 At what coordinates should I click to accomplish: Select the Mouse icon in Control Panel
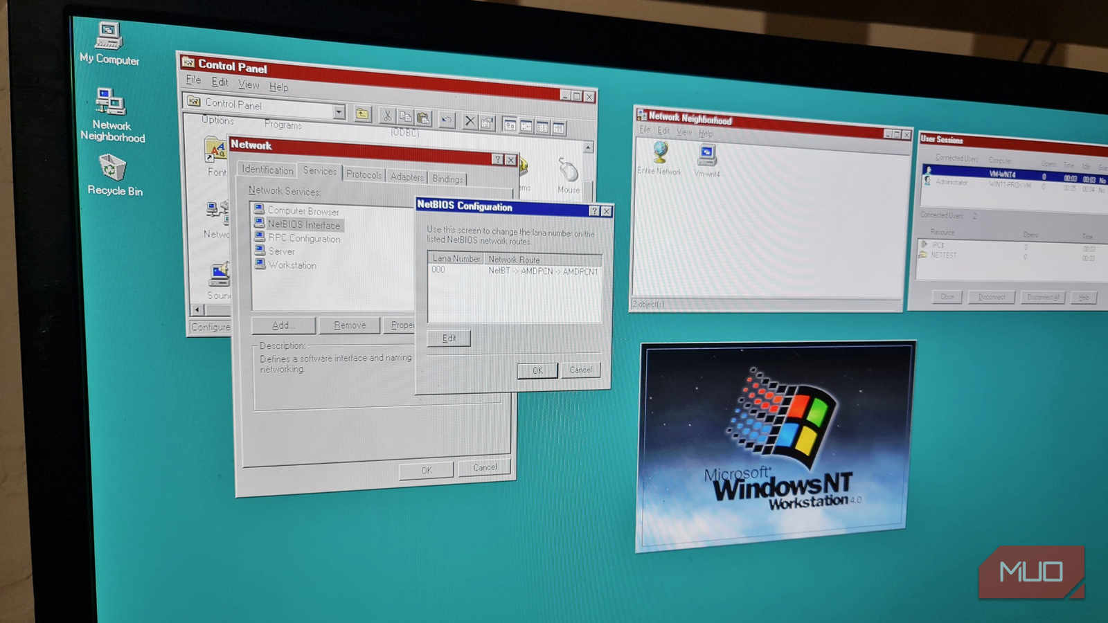click(569, 174)
